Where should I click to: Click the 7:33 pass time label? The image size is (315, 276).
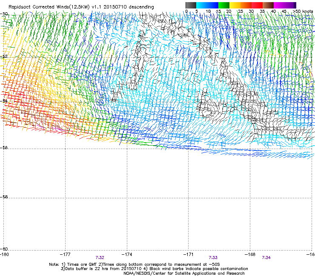pyautogui.click(x=213, y=258)
